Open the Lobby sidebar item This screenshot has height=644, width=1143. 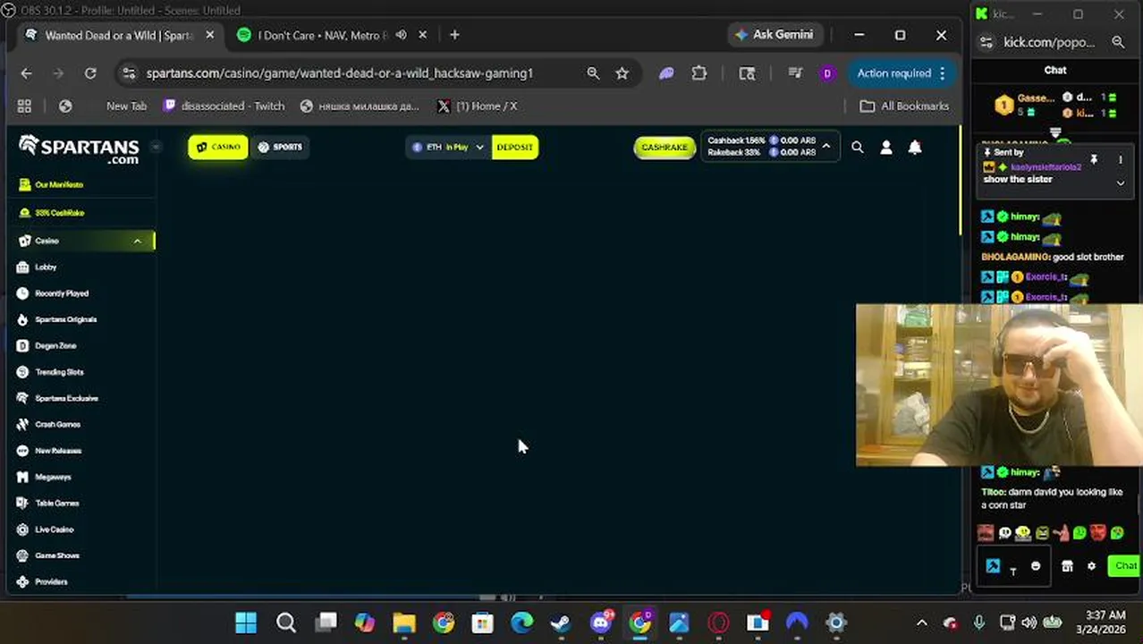46,267
